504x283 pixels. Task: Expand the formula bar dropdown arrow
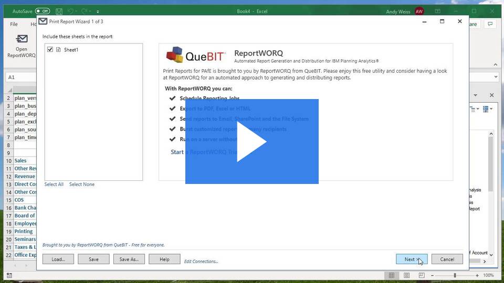[496, 77]
